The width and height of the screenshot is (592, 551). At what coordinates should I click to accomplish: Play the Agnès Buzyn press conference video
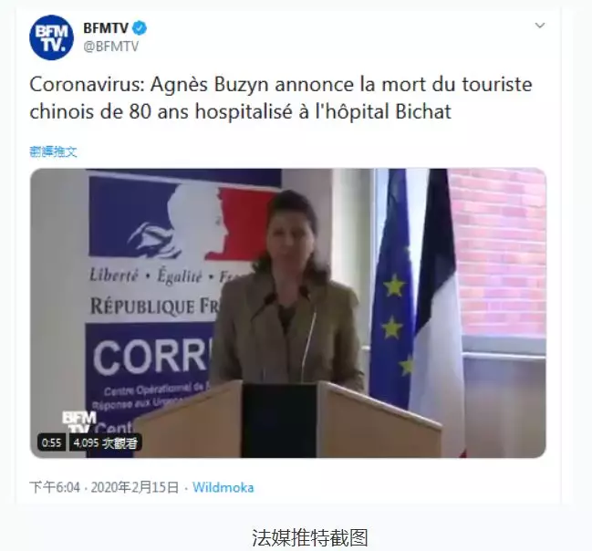[288, 313]
